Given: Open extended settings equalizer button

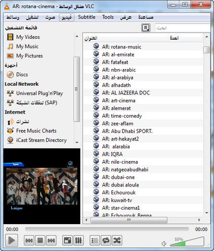Looking at the screenshot, I should coord(79,240).
